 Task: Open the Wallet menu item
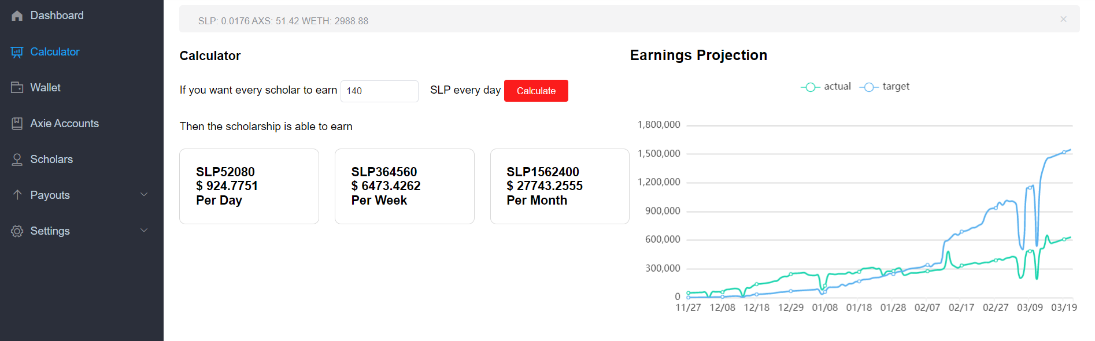(x=46, y=88)
